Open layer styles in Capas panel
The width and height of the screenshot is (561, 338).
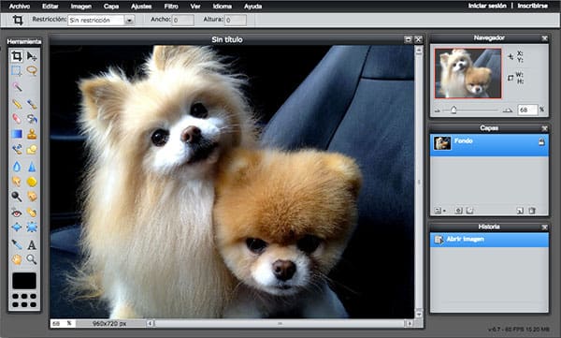pos(469,211)
